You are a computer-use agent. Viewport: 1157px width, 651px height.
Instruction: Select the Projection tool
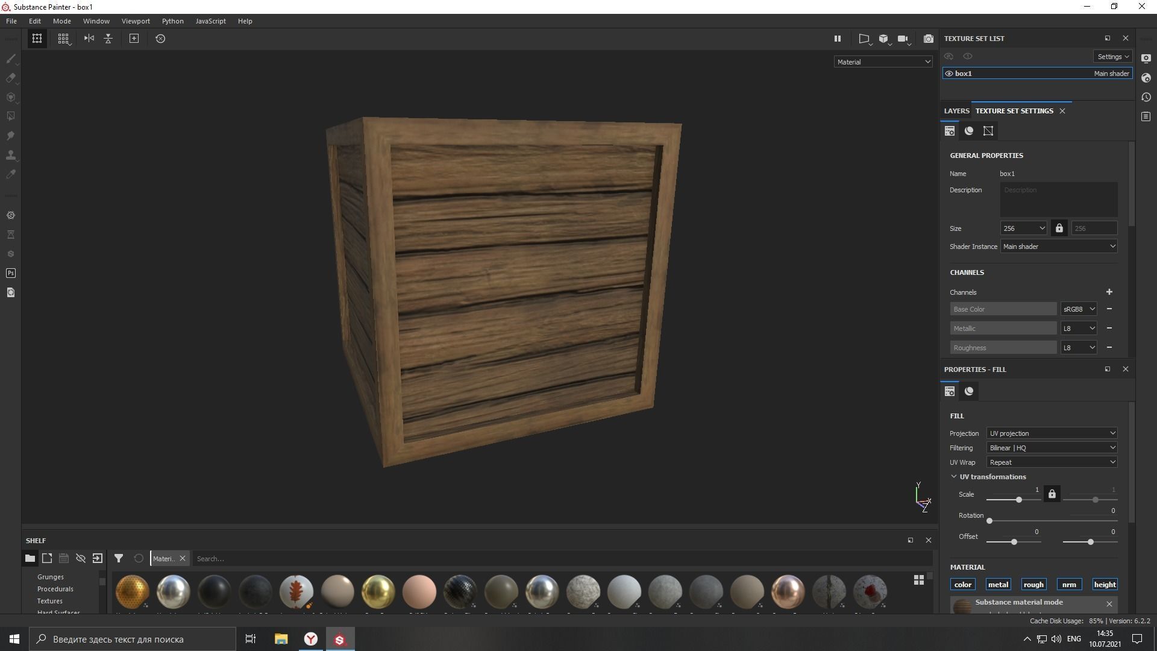(10, 97)
